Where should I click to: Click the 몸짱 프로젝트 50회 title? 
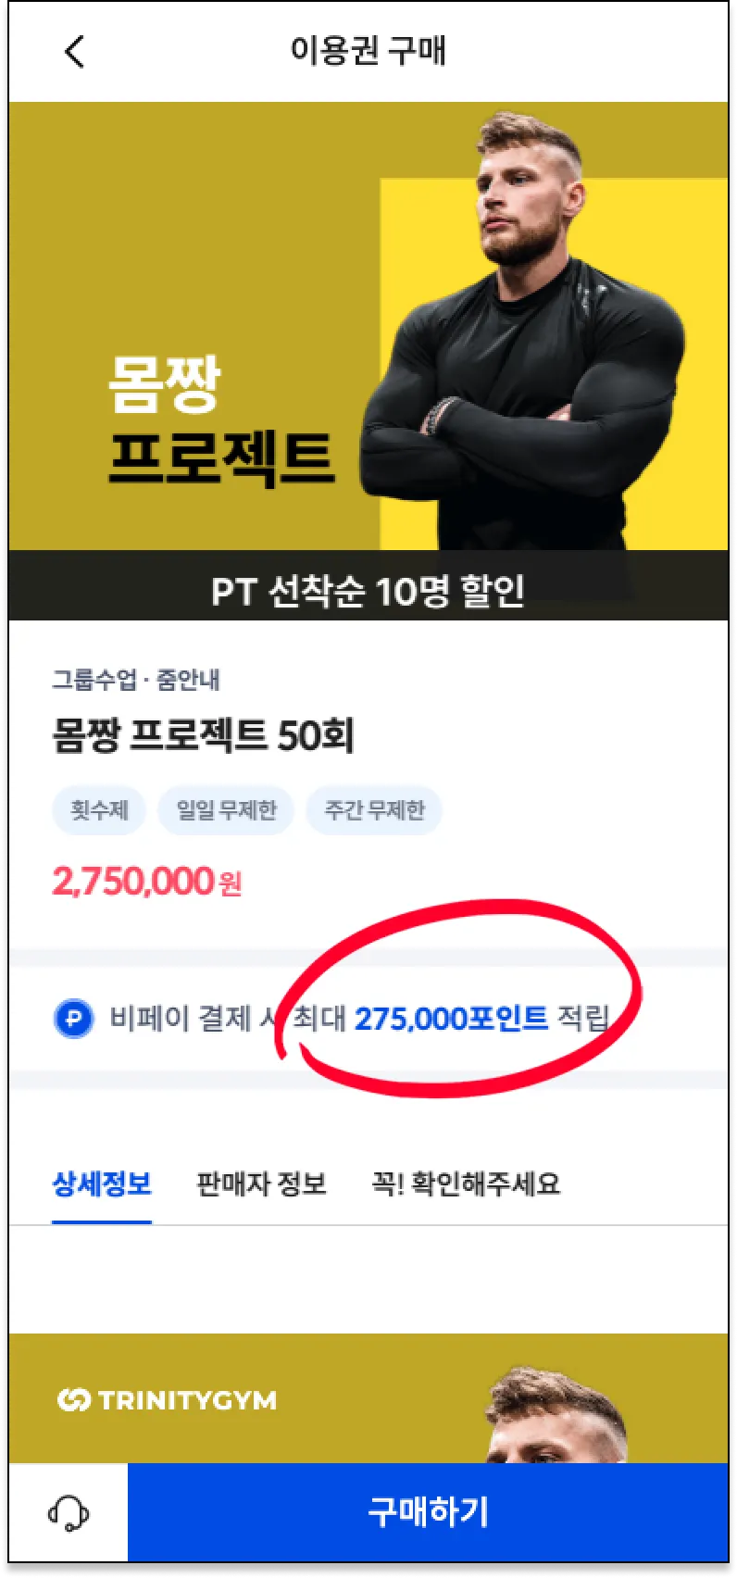tap(203, 735)
